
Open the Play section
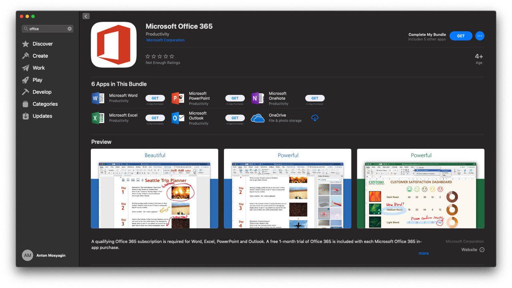pyautogui.click(x=37, y=80)
